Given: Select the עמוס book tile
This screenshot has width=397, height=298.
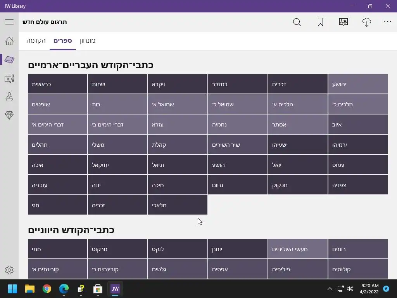Looking at the screenshot, I should pos(358,165).
